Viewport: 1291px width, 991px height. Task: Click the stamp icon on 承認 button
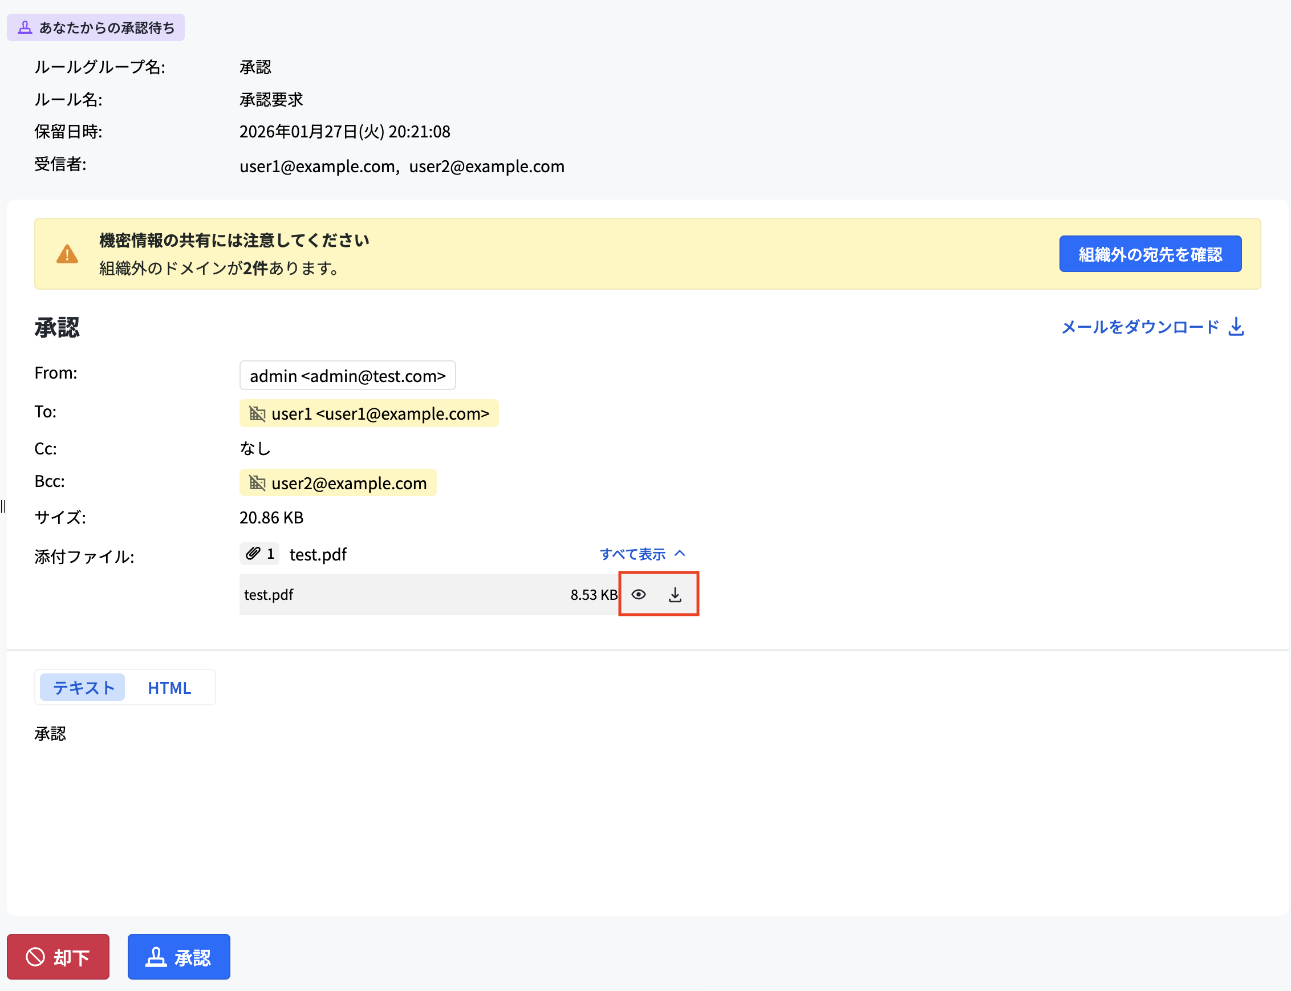click(x=156, y=956)
